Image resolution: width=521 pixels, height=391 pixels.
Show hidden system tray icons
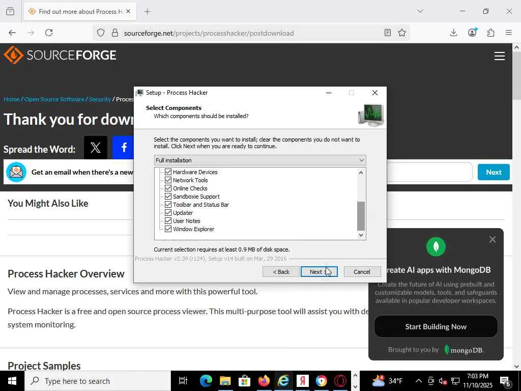(419, 381)
